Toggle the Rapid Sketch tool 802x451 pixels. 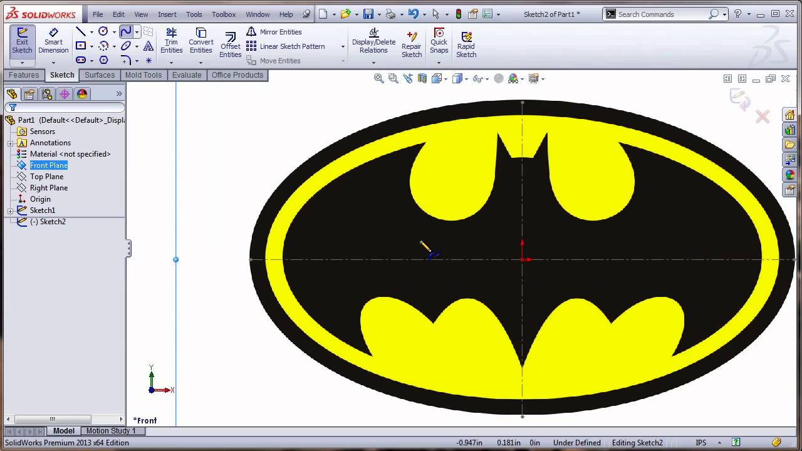[x=466, y=45]
